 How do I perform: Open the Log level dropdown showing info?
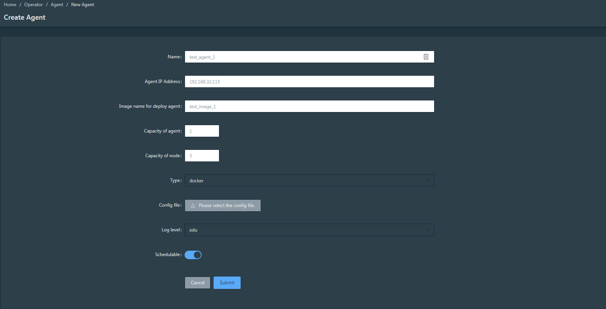pos(309,230)
